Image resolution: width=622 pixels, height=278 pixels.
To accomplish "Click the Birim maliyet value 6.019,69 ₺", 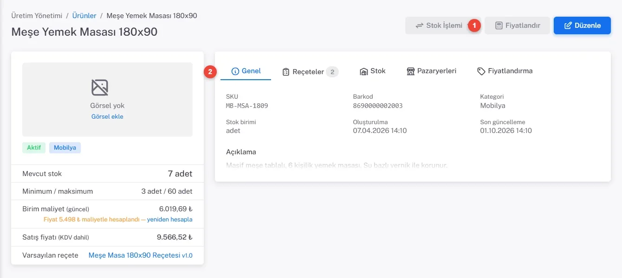I will click(x=175, y=209).
